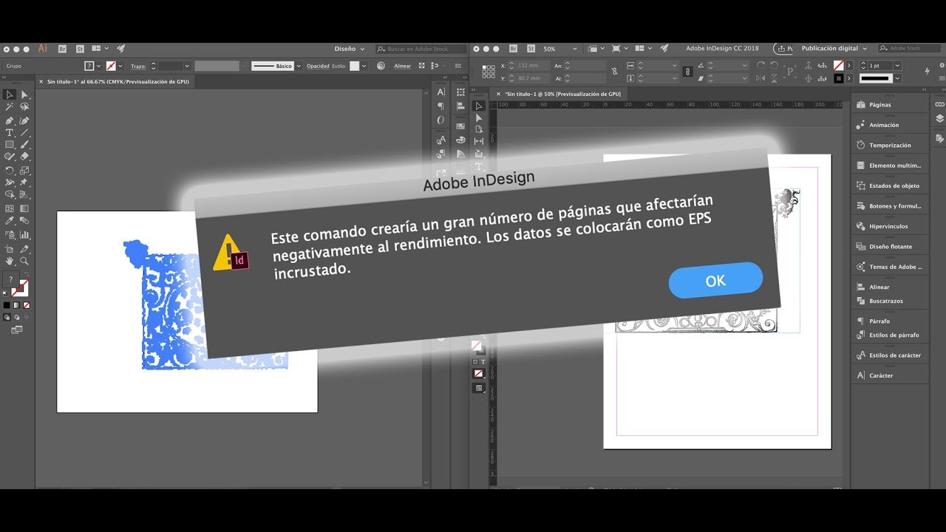Select Illustrator's black-arrow Selection tool
This screenshot has width=946, height=532.
9,95
